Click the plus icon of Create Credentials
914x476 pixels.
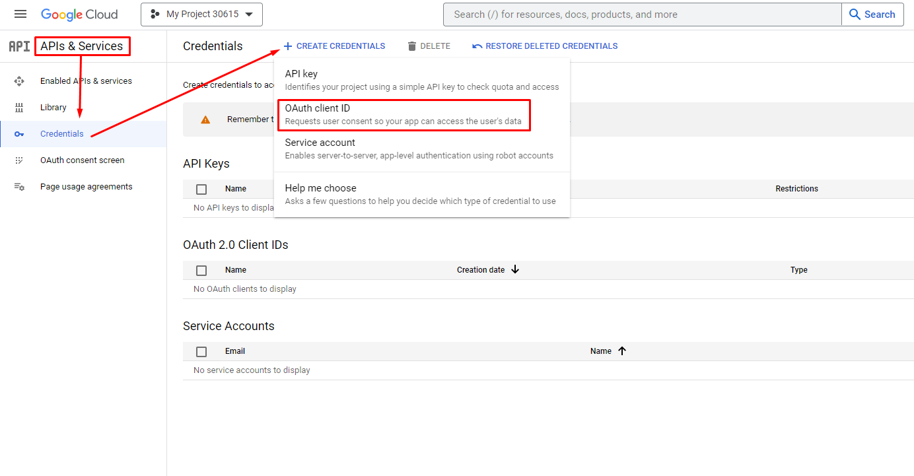coord(288,46)
